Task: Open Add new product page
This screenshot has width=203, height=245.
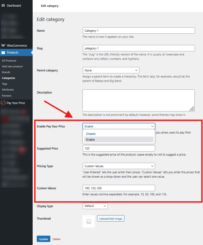Action: (x=12, y=66)
